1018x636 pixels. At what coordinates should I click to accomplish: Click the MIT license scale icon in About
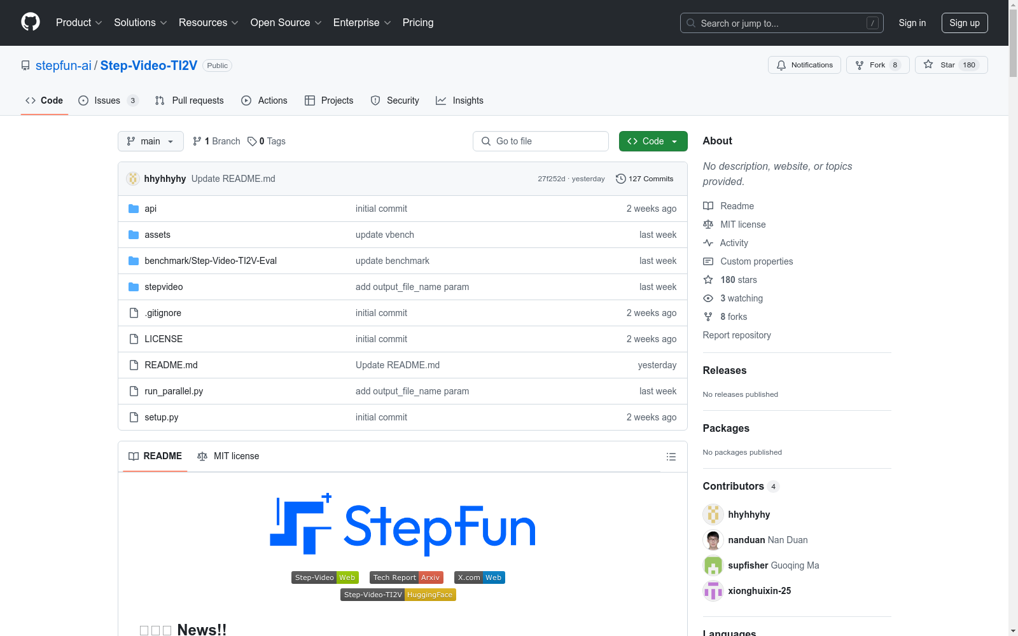point(708,225)
